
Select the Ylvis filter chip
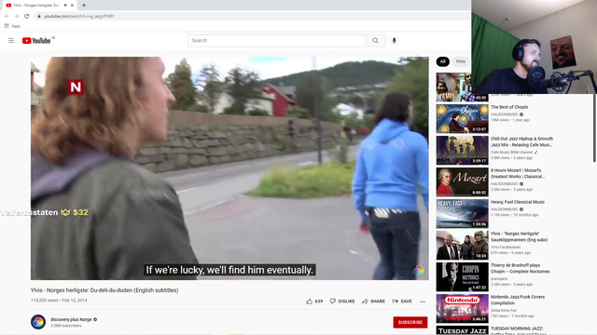(460, 61)
